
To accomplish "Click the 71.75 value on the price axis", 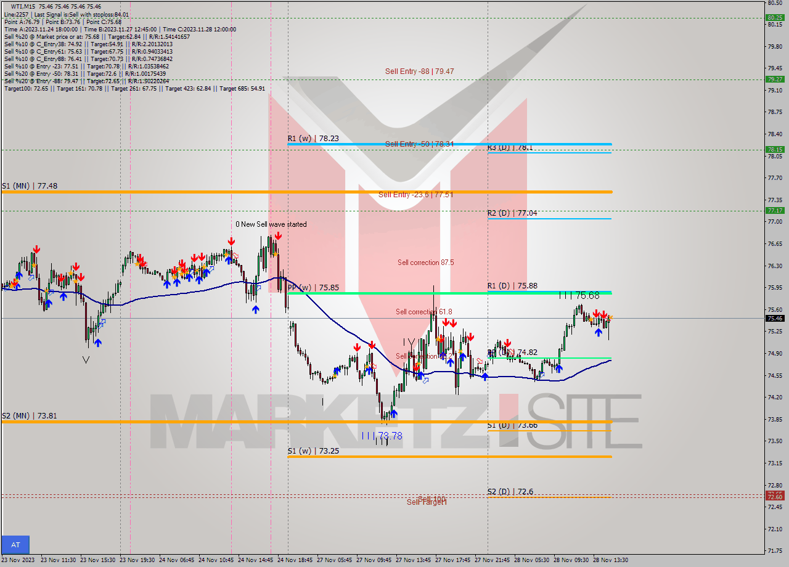I will coord(775,551).
